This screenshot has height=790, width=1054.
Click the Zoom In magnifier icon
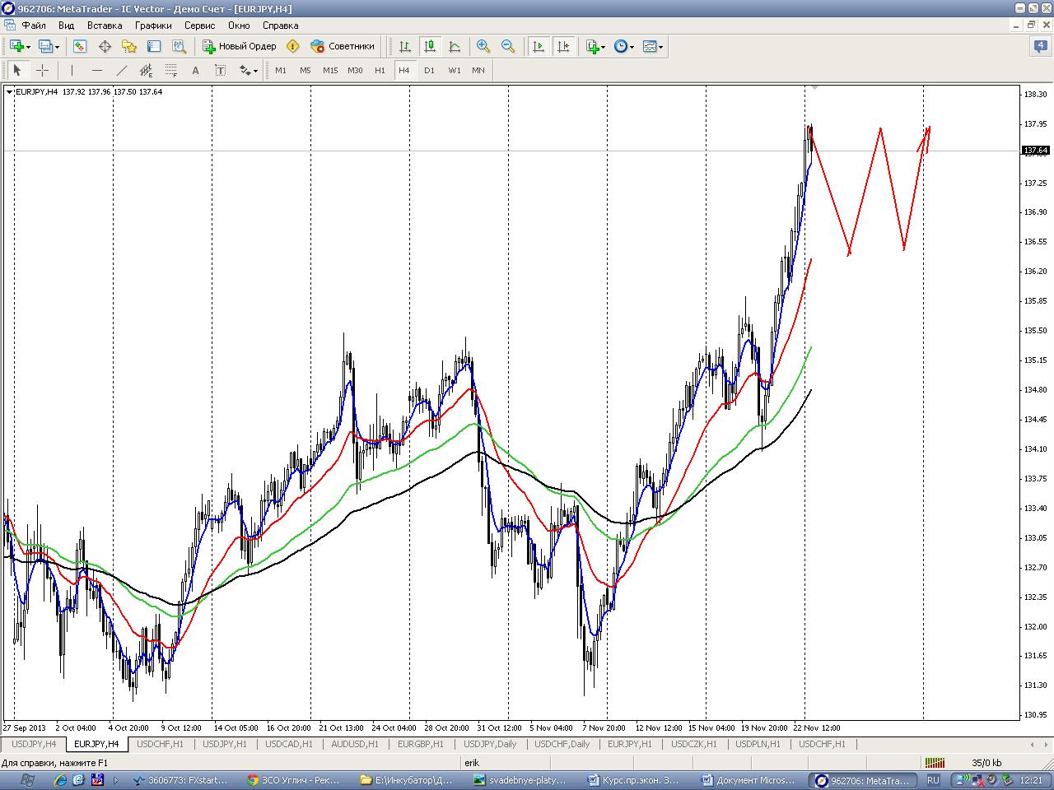pyautogui.click(x=483, y=47)
